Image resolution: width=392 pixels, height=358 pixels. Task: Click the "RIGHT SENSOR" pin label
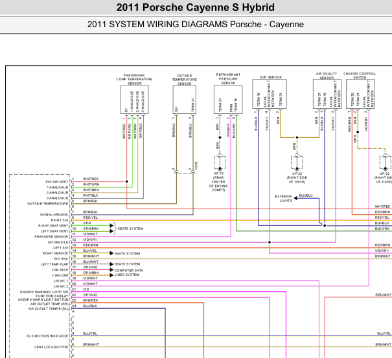(55, 253)
